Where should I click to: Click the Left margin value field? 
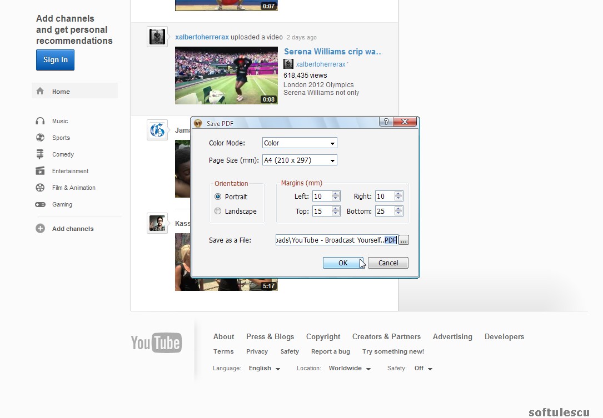322,197
